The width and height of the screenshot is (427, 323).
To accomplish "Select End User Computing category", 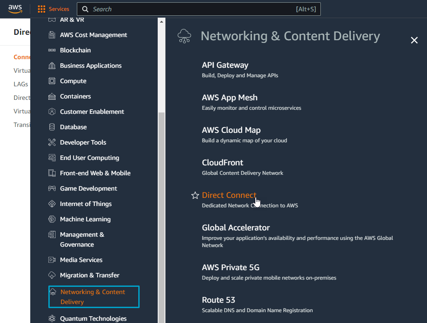I will 89,158.
